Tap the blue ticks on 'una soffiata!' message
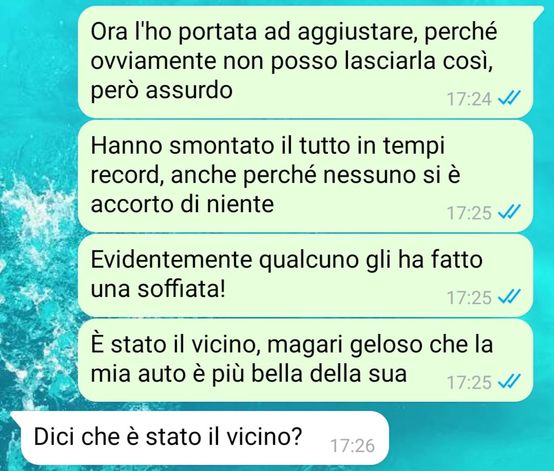 pyautogui.click(x=509, y=297)
